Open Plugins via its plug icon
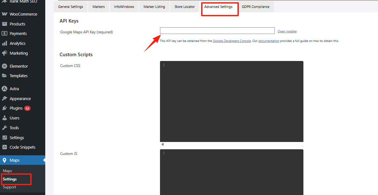Viewport: 378px width, 195px height. tap(6, 108)
